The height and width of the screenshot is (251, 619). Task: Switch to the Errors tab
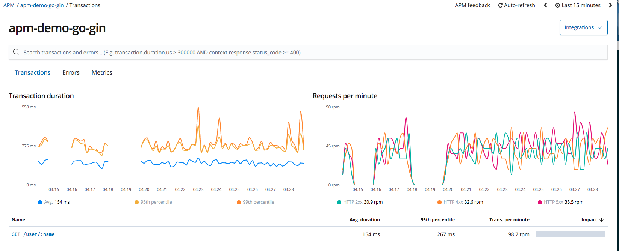pyautogui.click(x=71, y=72)
